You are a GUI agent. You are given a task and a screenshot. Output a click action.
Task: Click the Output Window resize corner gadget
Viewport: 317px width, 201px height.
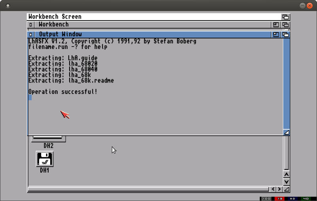pos(287,132)
